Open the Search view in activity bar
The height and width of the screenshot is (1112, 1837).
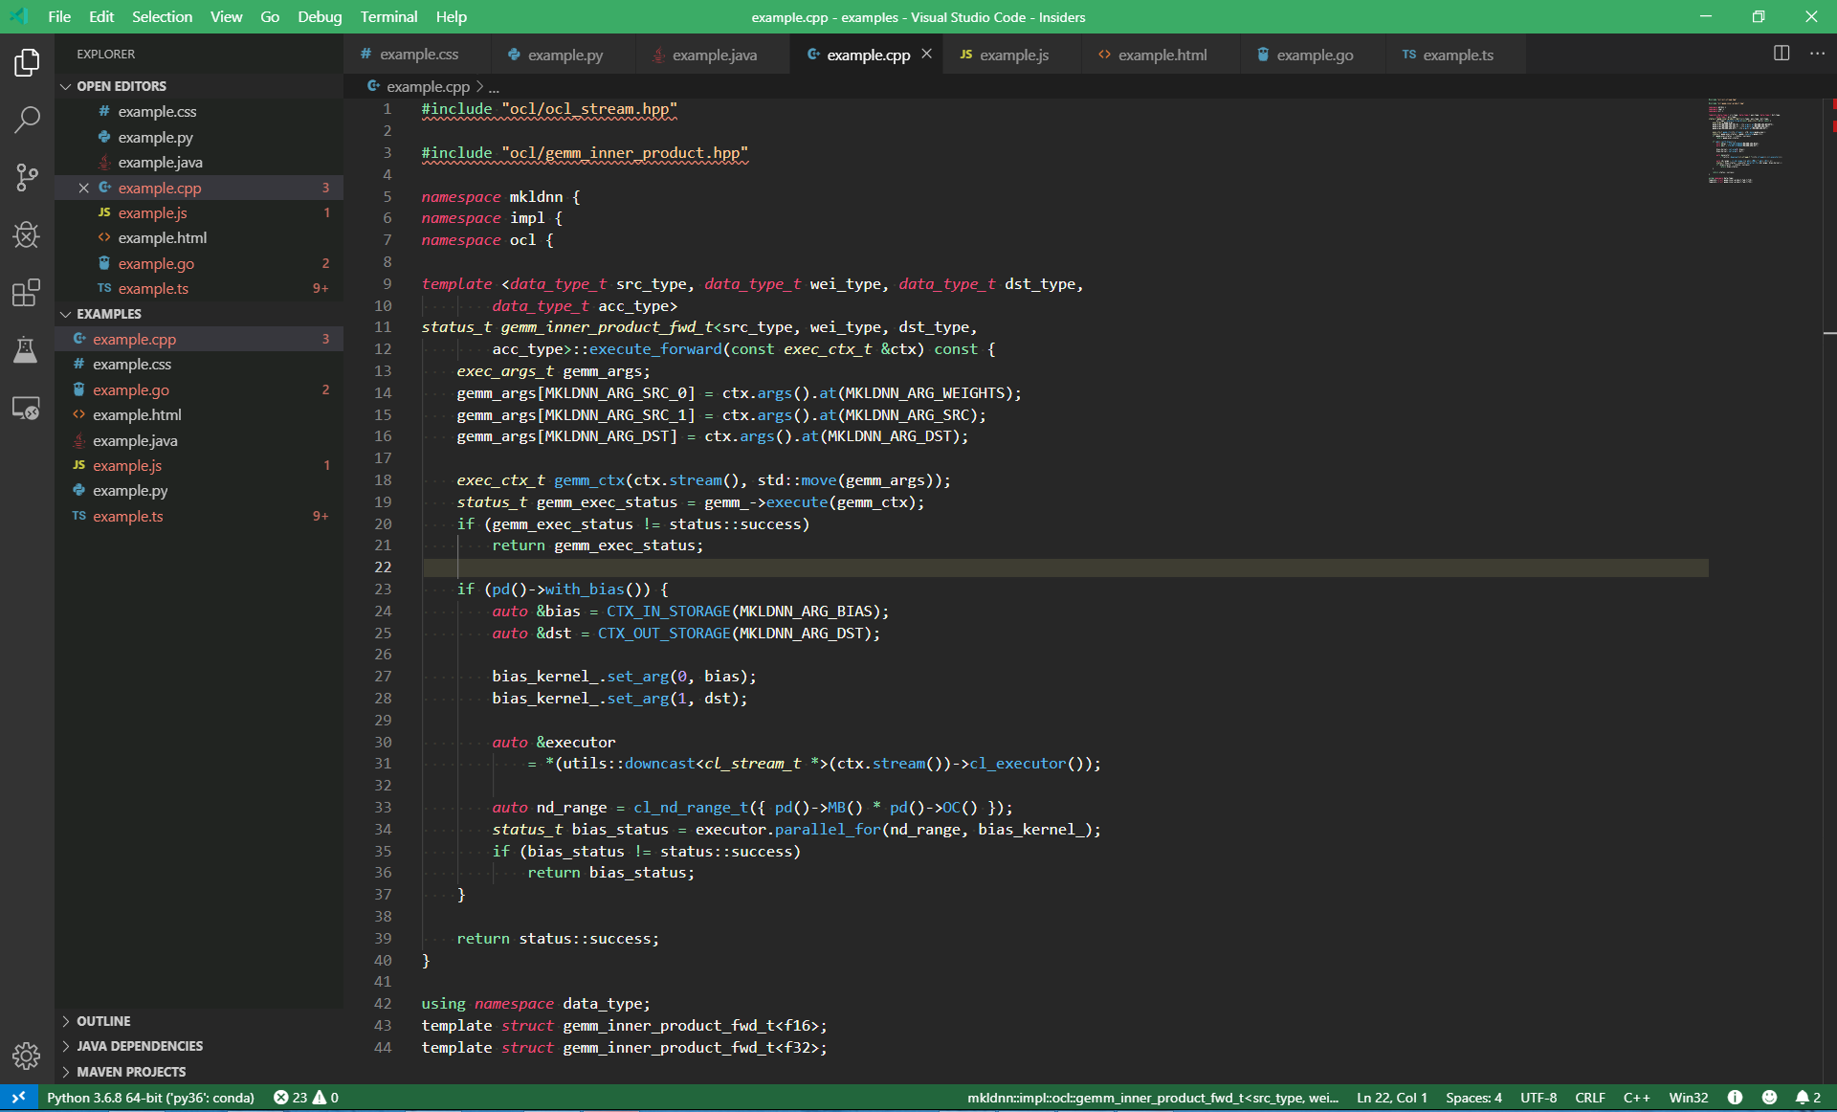pos(27,120)
